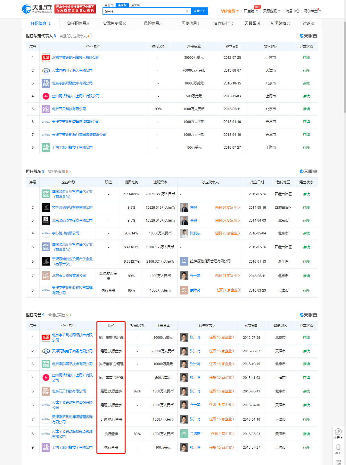Viewport: 346px width, 465px height.
Task: Click 张一鸣 avatar in executive row 1
Action: pyautogui.click(x=184, y=338)
